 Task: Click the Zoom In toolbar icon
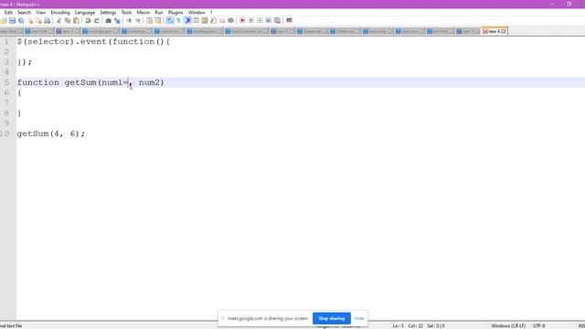point(129,20)
